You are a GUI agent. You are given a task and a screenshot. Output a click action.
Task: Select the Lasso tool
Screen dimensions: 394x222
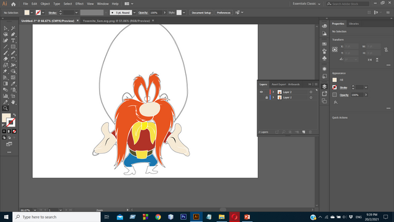(6, 35)
